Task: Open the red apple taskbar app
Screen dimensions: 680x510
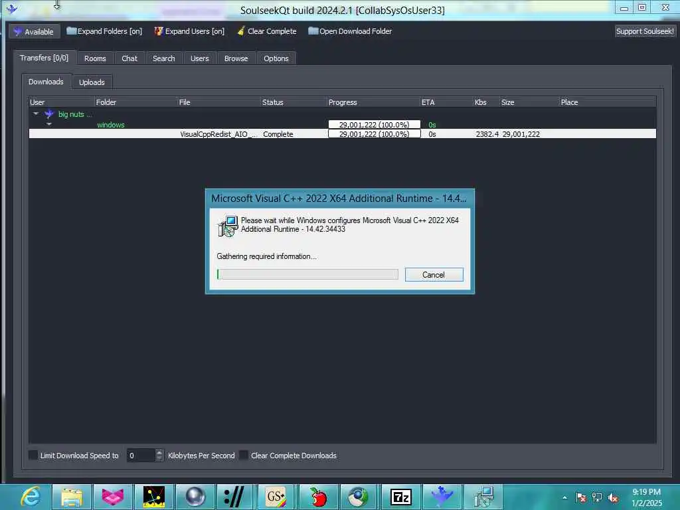Action: click(318, 497)
